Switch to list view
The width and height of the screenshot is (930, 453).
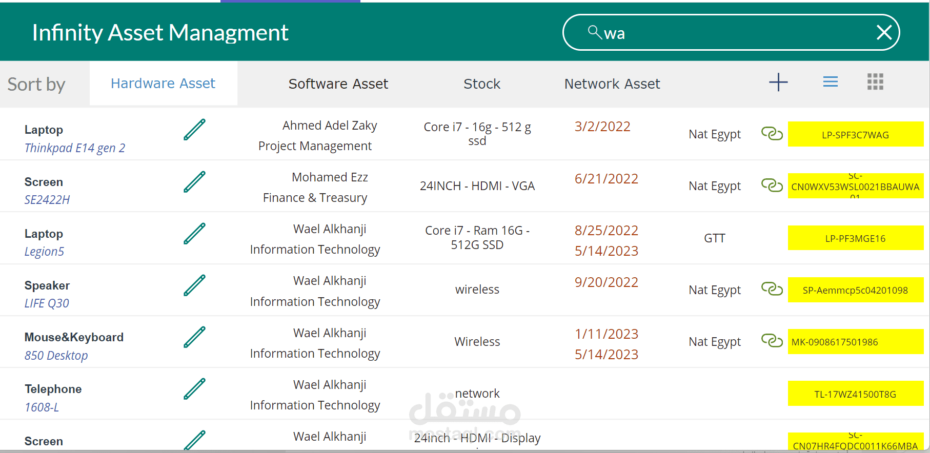tap(830, 82)
